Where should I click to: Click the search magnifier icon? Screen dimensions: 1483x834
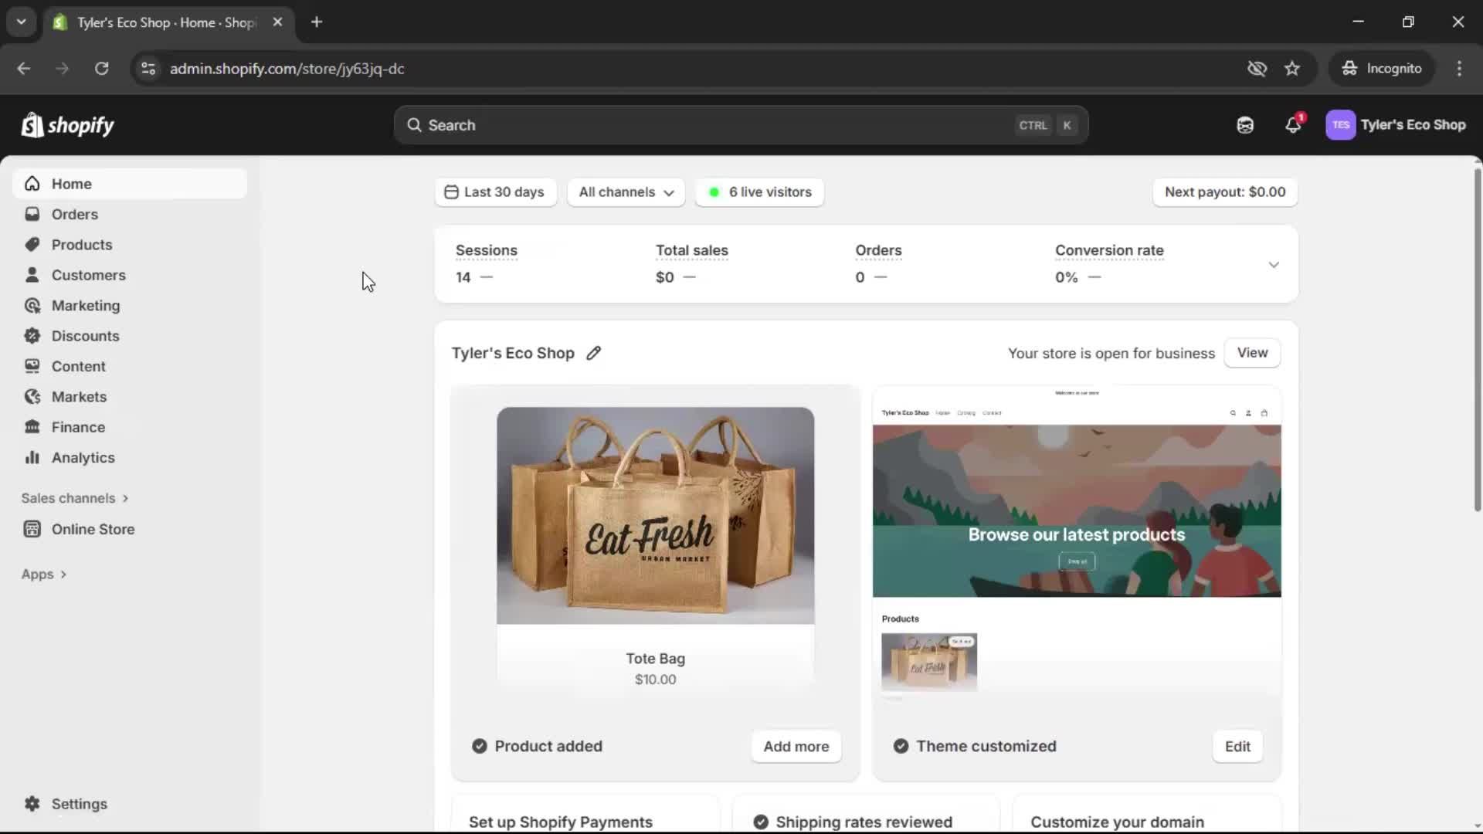pos(415,125)
